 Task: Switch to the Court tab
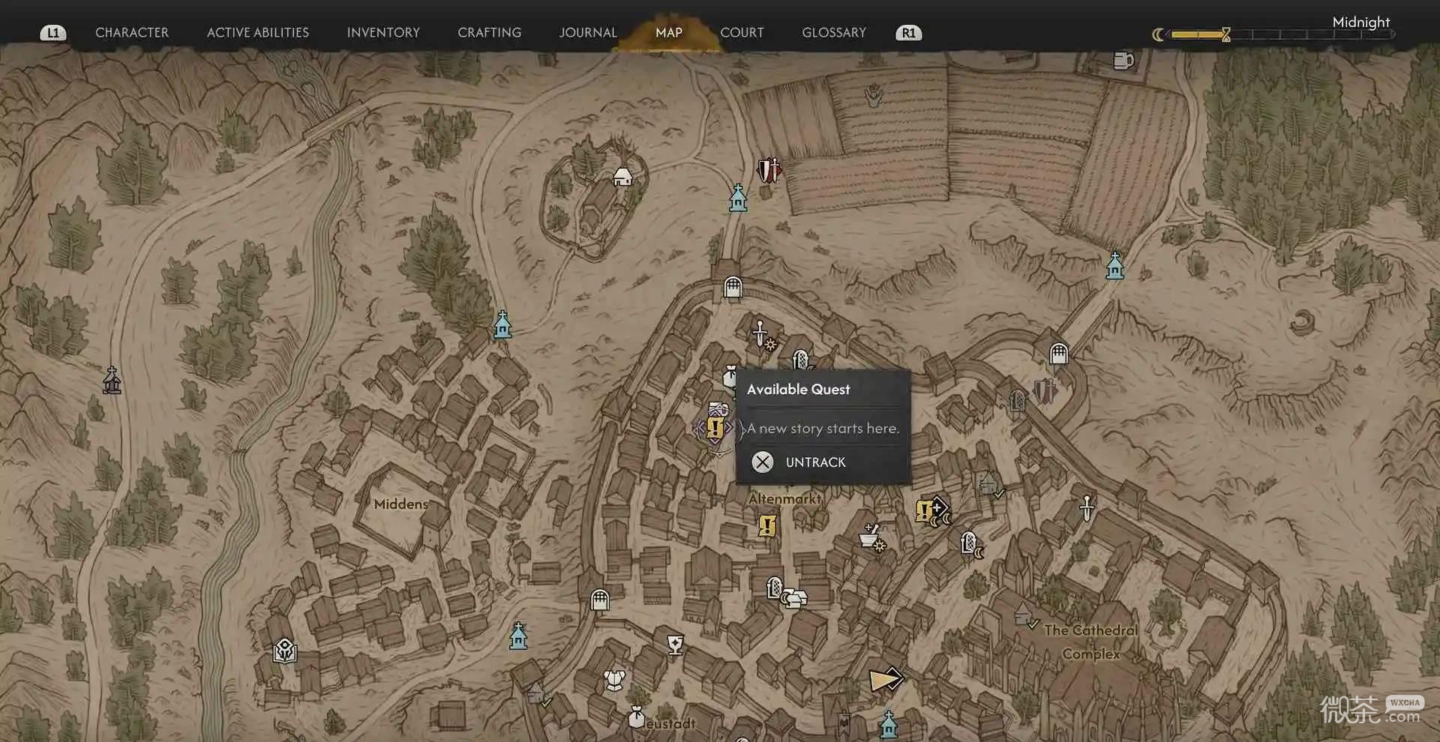point(742,32)
